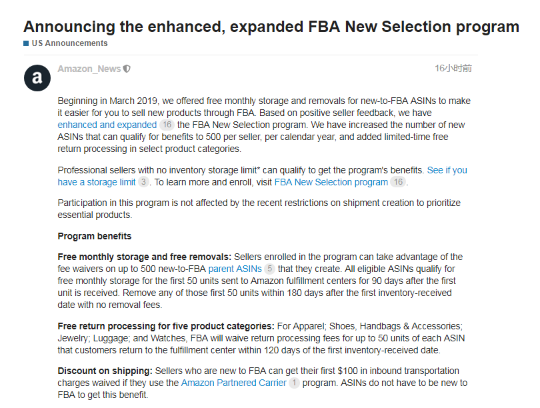
Task: Click the Amazon_News profile avatar
Action: pos(37,78)
